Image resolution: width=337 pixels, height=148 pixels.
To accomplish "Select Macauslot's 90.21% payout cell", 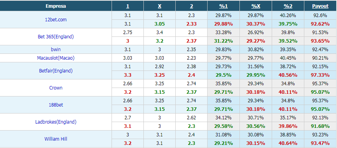I will pyautogui.click(x=320, y=58).
